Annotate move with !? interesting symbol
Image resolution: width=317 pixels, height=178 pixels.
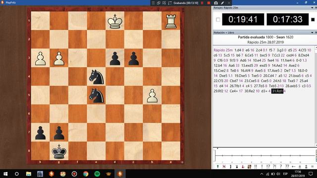[268, 167]
